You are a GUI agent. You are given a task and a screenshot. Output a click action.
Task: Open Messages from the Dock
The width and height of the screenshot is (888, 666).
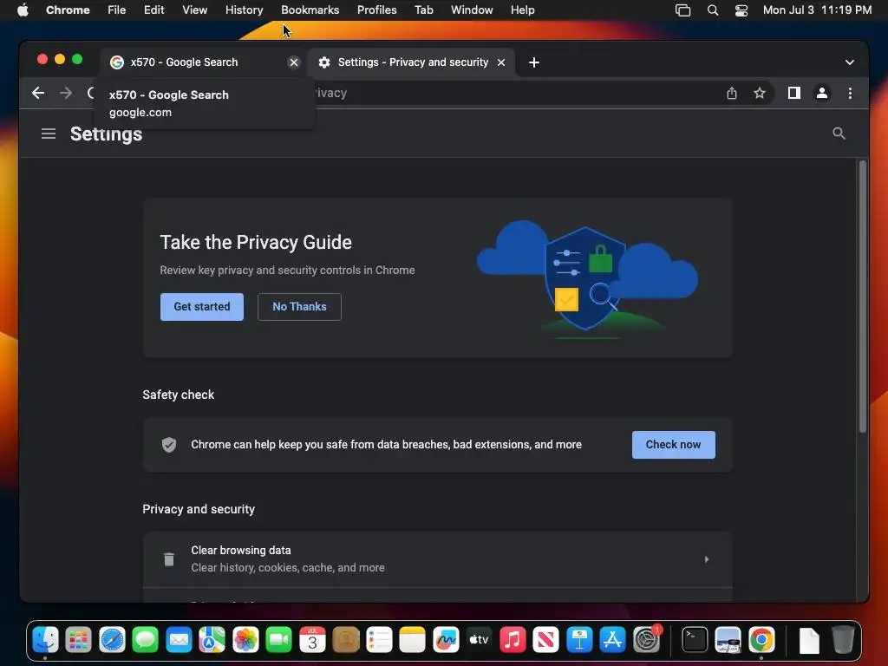click(146, 641)
